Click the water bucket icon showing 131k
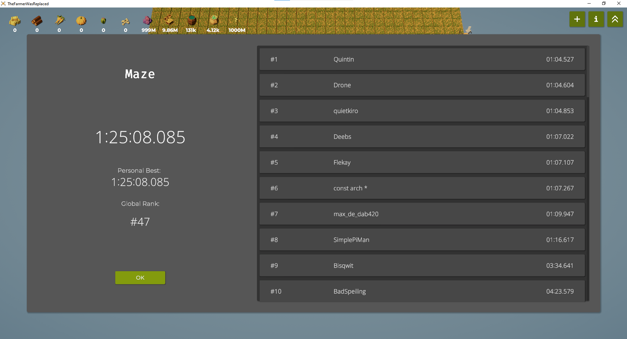 (192, 20)
